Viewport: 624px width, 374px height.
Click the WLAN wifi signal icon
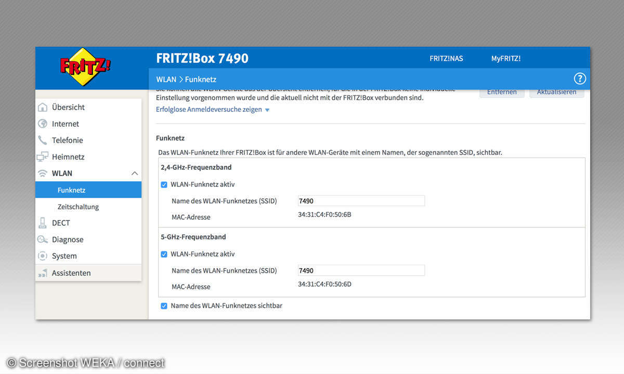click(x=43, y=173)
